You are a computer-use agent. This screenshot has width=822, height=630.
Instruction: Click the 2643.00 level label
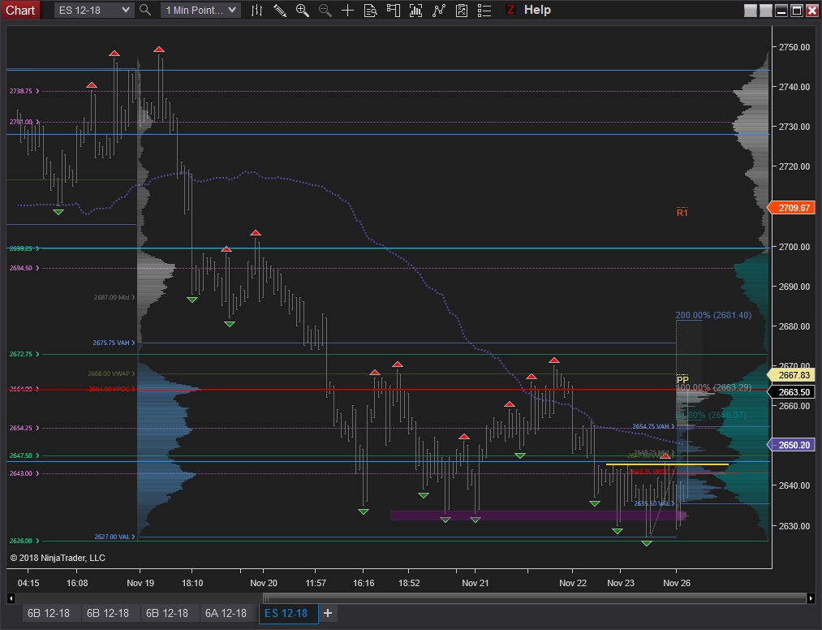coord(24,473)
